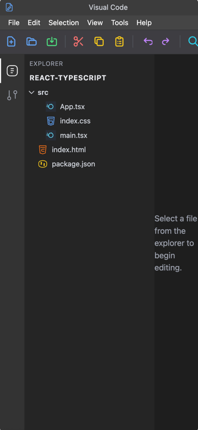198x430 pixels.
Task: Collapse the src folder chevron
Action: coord(31,92)
